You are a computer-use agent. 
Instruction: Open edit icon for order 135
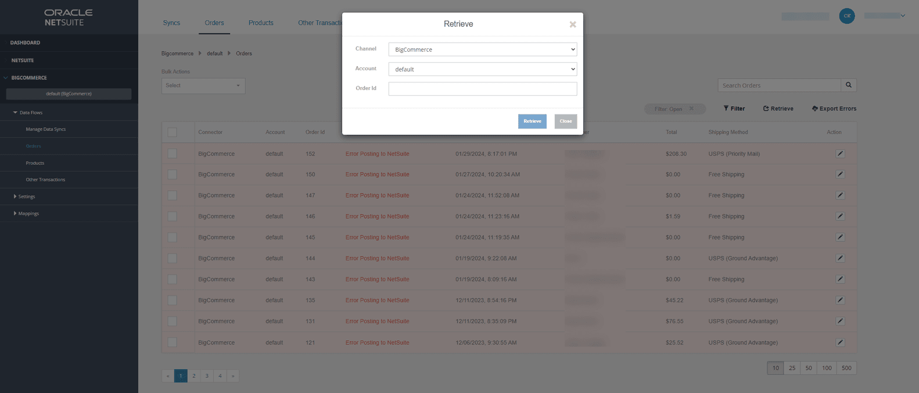(840, 300)
